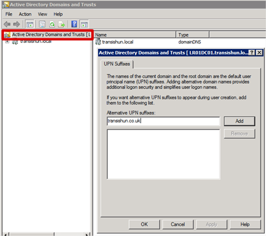
Task: Click the Name column header
Action: (135, 35)
